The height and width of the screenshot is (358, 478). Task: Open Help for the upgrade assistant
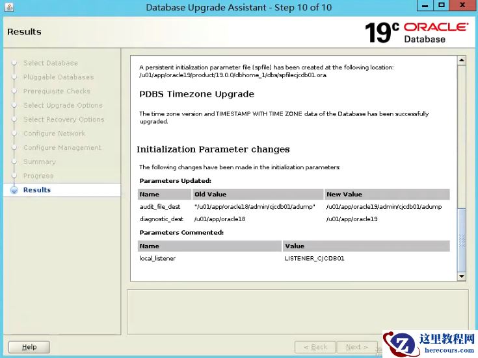(x=29, y=347)
